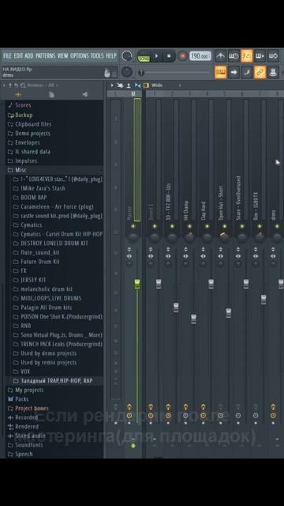
Task: Enable wait for input before recording
Action: [234, 56]
